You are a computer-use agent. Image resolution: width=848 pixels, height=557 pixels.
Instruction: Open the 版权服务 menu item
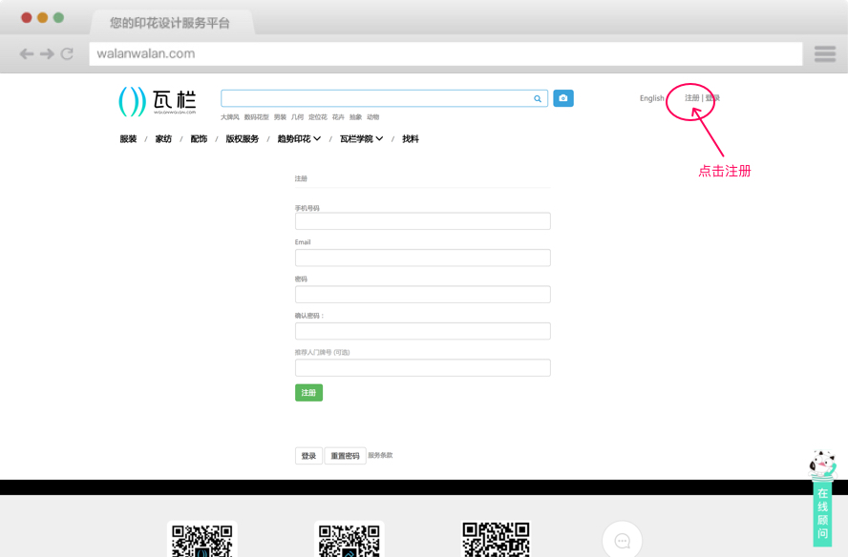tap(242, 139)
